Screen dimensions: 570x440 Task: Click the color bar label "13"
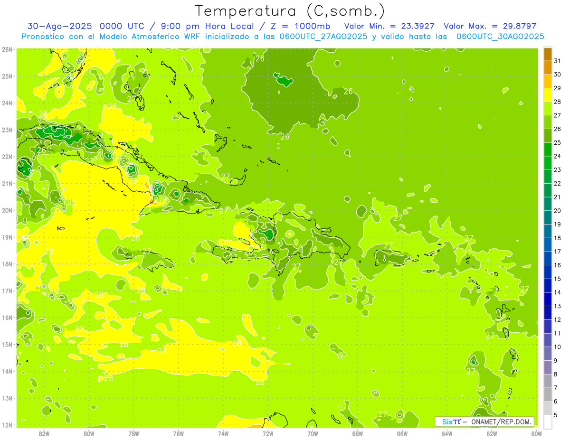pyautogui.click(x=557, y=306)
